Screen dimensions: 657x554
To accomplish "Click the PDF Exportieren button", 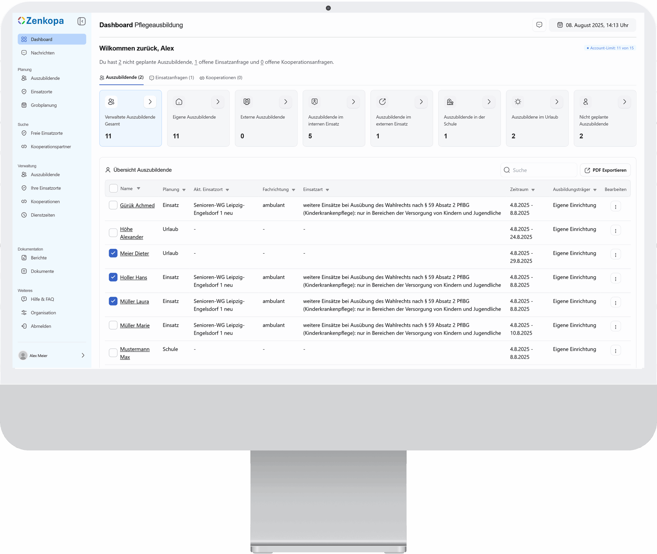I will [605, 170].
